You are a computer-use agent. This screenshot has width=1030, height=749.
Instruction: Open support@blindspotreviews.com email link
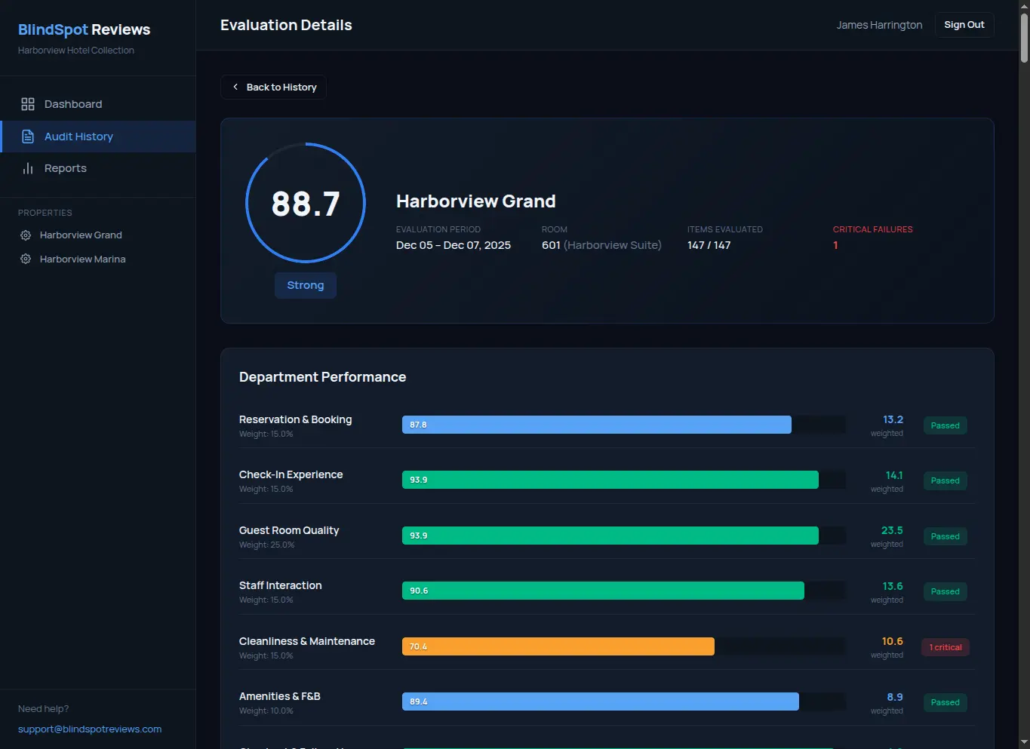(x=90, y=729)
